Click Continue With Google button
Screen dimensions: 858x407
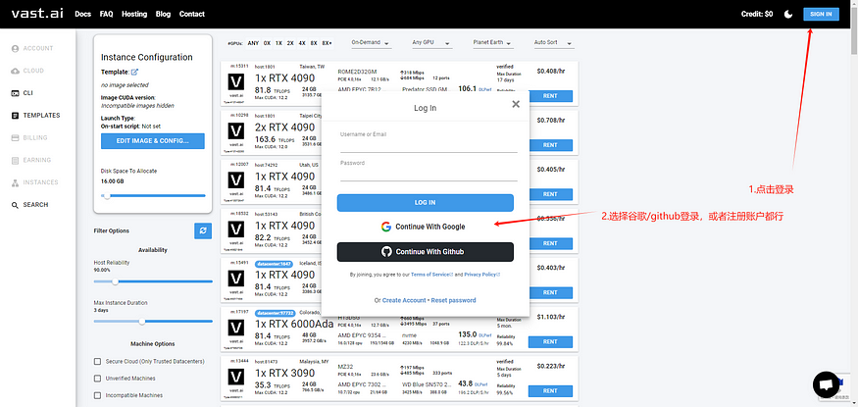tap(426, 227)
